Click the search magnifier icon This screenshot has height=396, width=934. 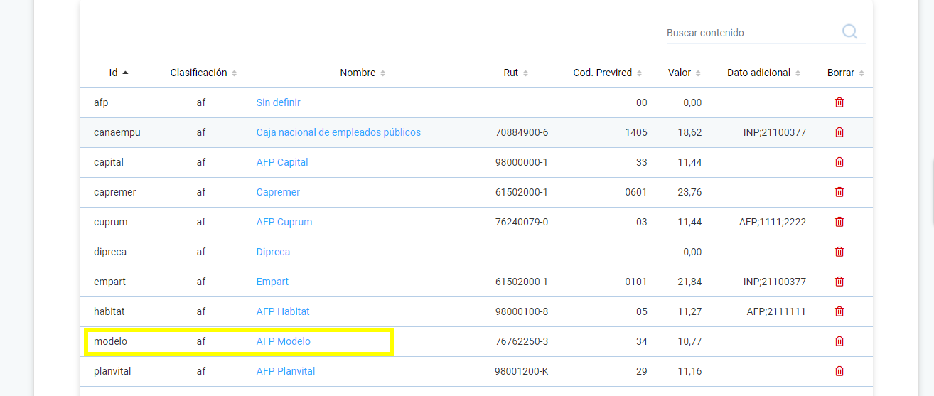(849, 31)
